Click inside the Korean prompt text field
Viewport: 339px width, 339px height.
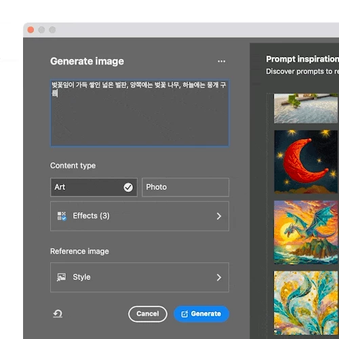tap(140, 113)
